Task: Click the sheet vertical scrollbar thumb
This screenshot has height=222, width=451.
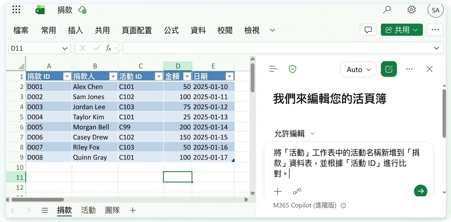Action: pyautogui.click(x=252, y=77)
